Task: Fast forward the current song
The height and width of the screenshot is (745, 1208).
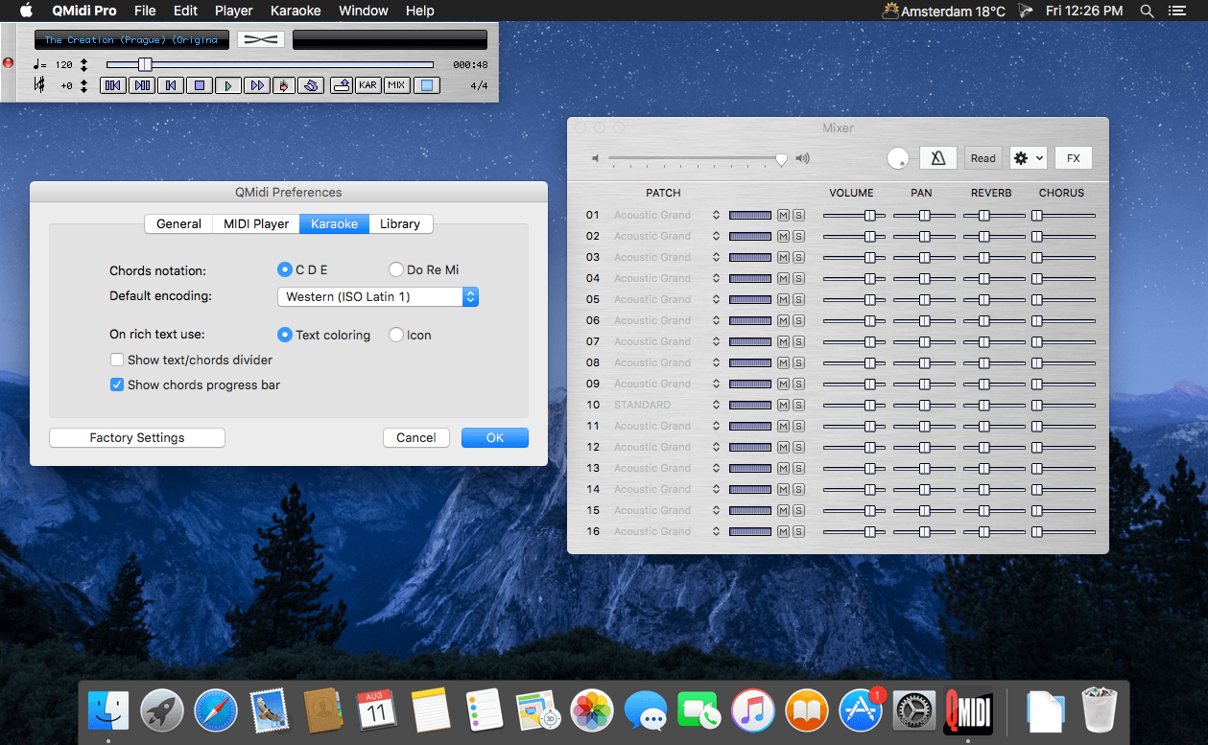Action: click(256, 85)
